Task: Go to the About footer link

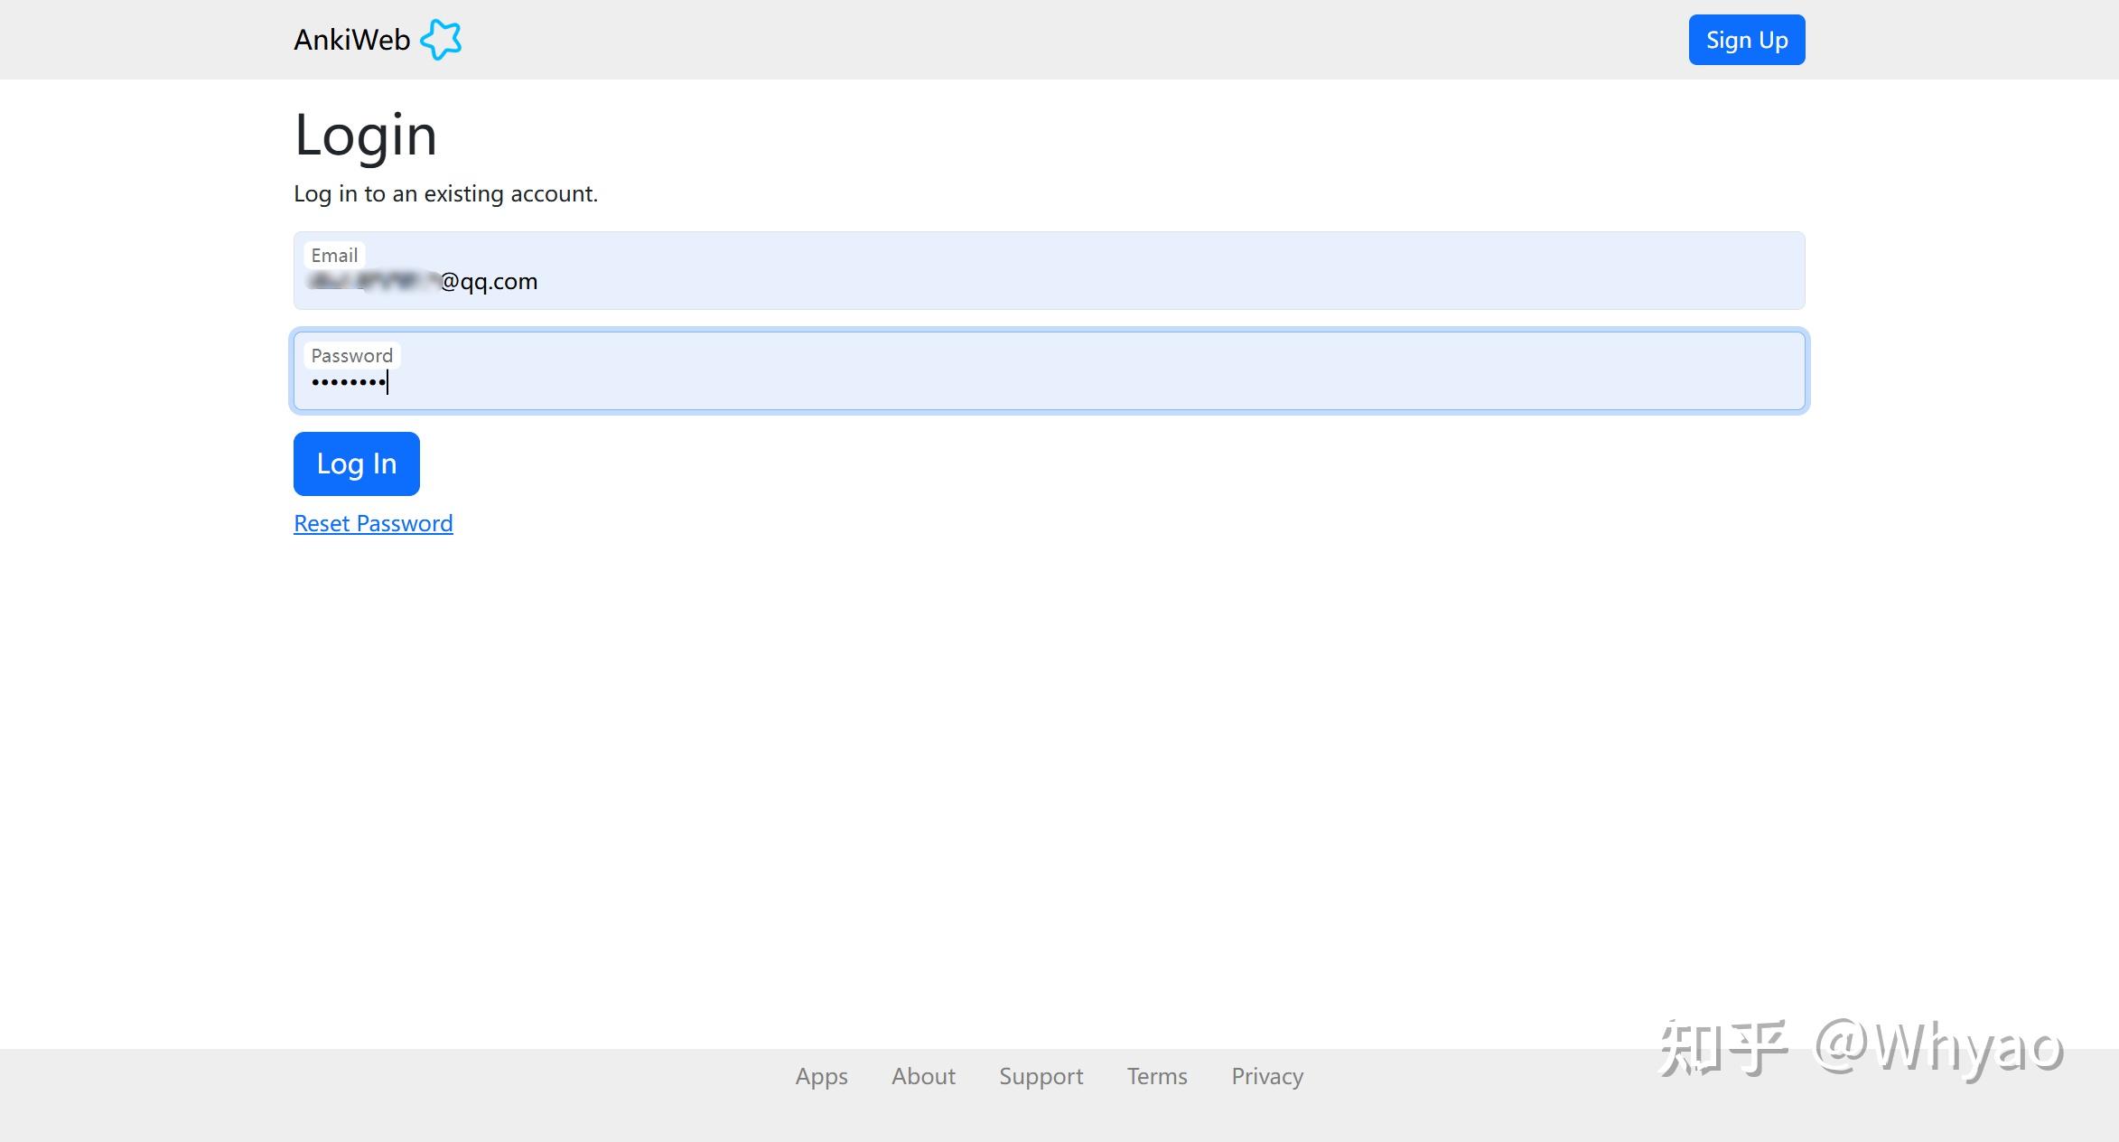Action: (x=923, y=1076)
